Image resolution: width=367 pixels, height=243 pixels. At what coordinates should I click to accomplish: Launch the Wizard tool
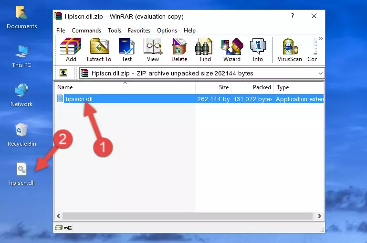[x=232, y=50]
